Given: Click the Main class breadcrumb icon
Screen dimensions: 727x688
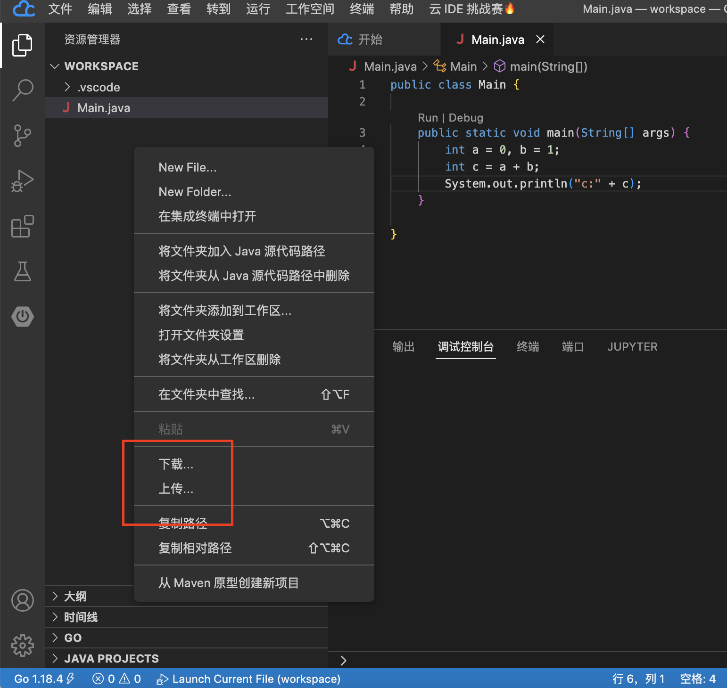Looking at the screenshot, I should click(440, 66).
